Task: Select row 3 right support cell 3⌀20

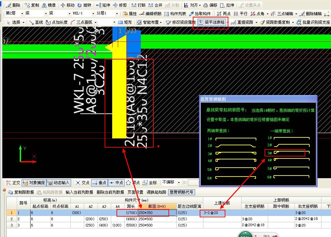Action: tap(308, 225)
